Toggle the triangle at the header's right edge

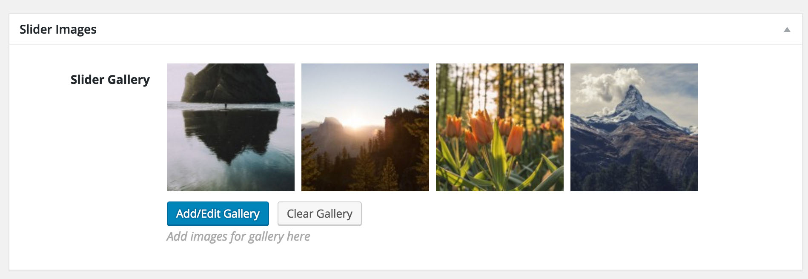pyautogui.click(x=787, y=29)
